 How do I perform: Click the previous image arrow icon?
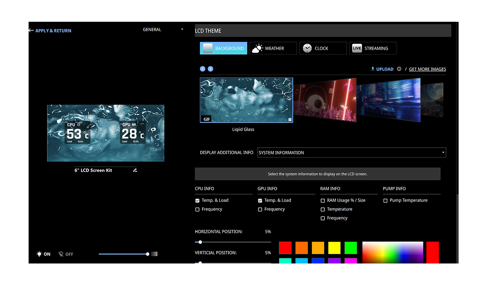202,69
